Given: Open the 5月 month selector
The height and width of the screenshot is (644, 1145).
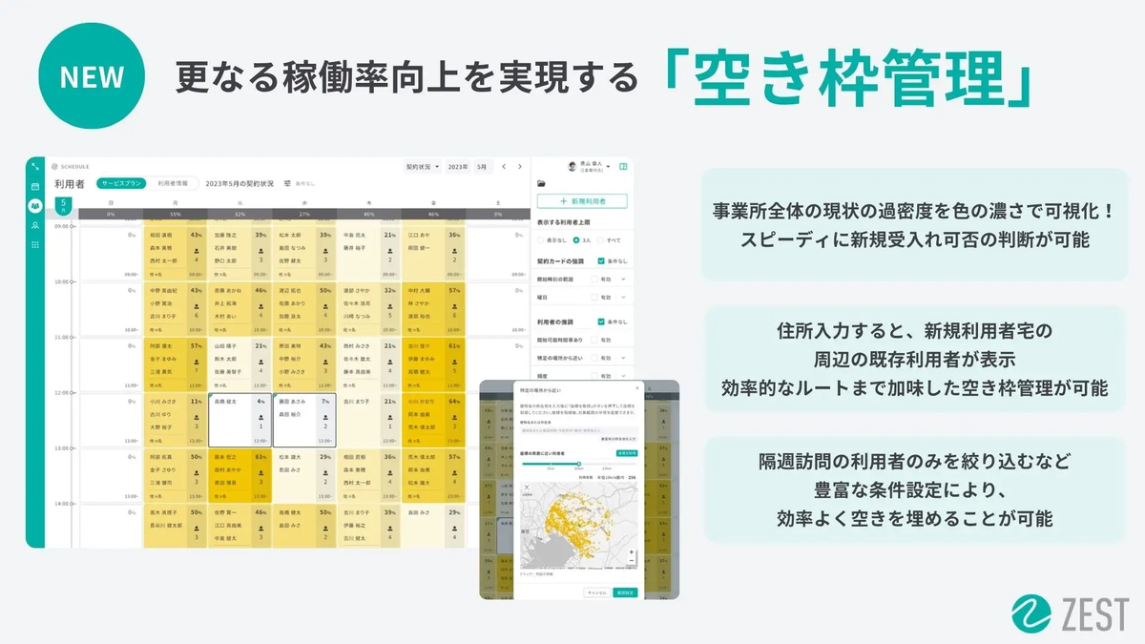Looking at the screenshot, I should 483,166.
